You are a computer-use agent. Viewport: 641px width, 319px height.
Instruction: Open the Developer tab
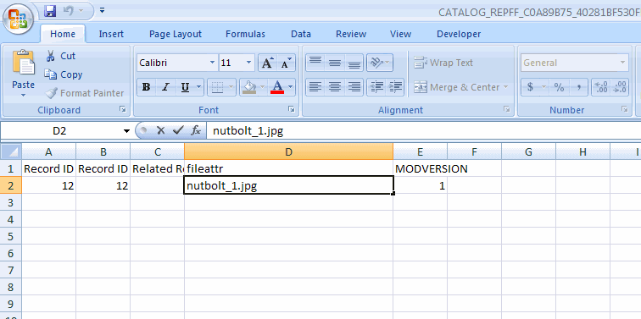[x=459, y=34]
